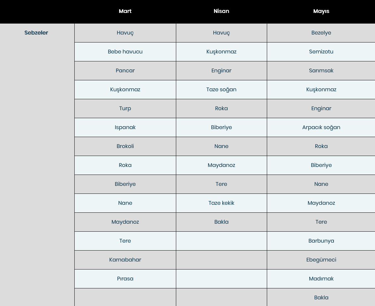Click the Karnabahar cell

(125, 260)
